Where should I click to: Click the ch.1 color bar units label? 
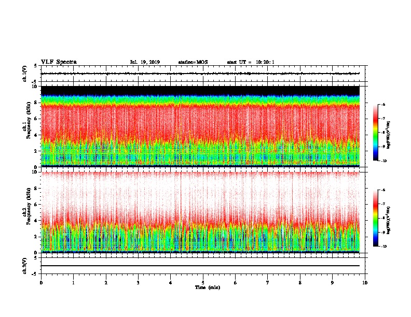pyautogui.click(x=389, y=135)
